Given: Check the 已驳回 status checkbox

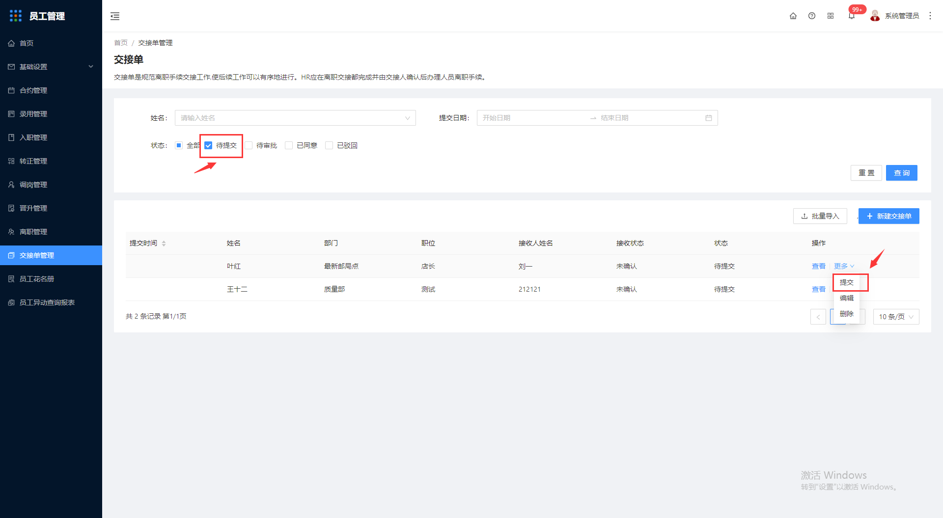Looking at the screenshot, I should [329, 145].
